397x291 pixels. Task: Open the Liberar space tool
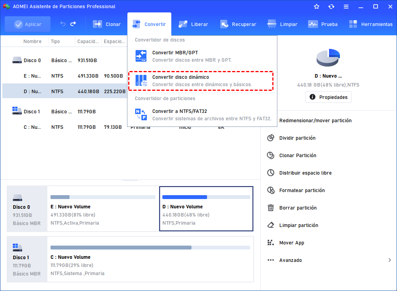point(193,24)
